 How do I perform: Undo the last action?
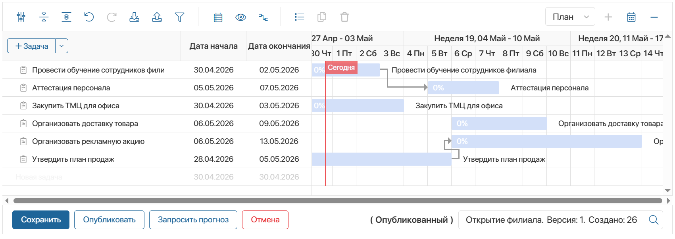click(89, 17)
